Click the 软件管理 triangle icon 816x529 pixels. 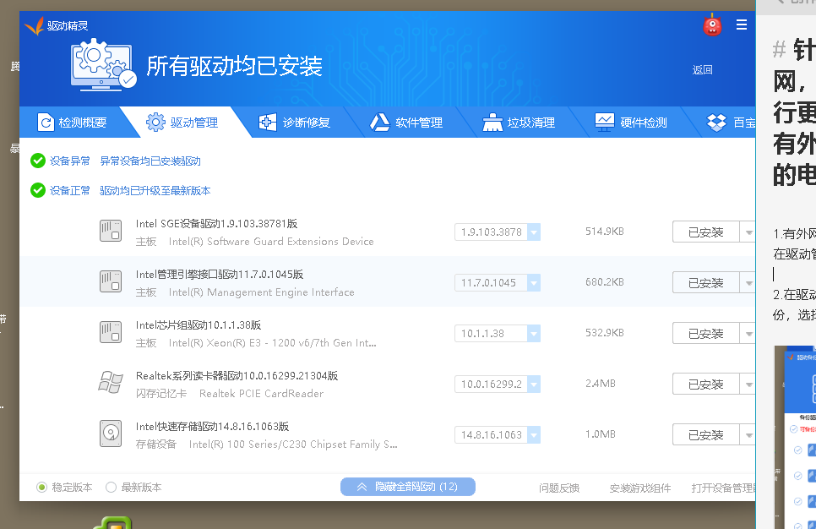379,123
